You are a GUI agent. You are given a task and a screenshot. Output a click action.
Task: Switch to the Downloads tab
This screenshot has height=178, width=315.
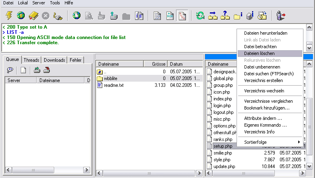tap(55, 60)
